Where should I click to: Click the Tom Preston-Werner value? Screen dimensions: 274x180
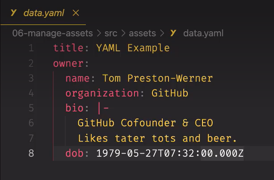pyautogui.click(x=158, y=78)
